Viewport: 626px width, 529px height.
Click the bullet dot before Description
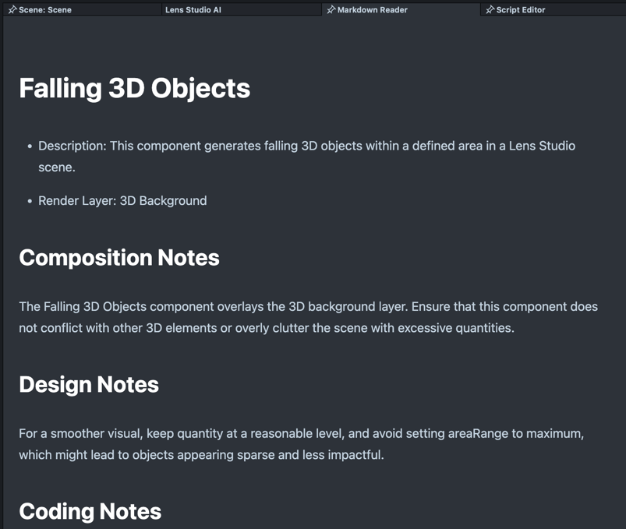pyautogui.click(x=30, y=146)
